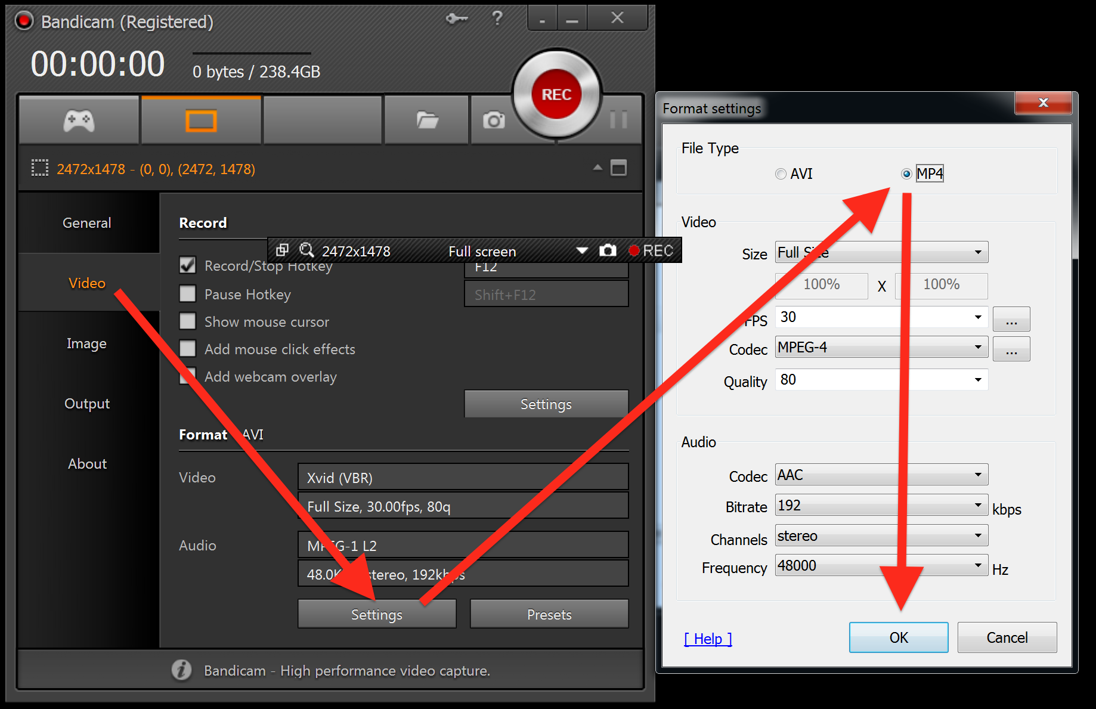Switch to the Video tab
Screen dimensions: 1096x709
point(87,283)
